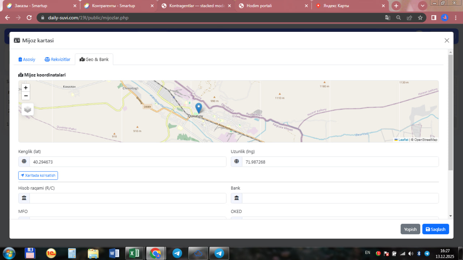Viewport: 463px width, 260px height.
Task: Open Excel from the taskbar
Action: [x=135, y=253]
